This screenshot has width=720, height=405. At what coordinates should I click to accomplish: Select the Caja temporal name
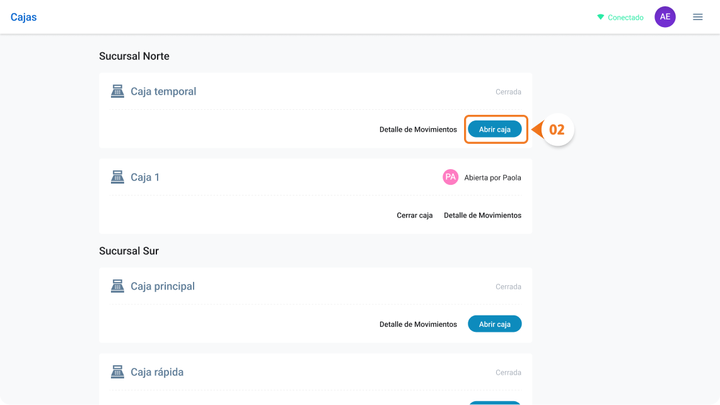pos(163,91)
